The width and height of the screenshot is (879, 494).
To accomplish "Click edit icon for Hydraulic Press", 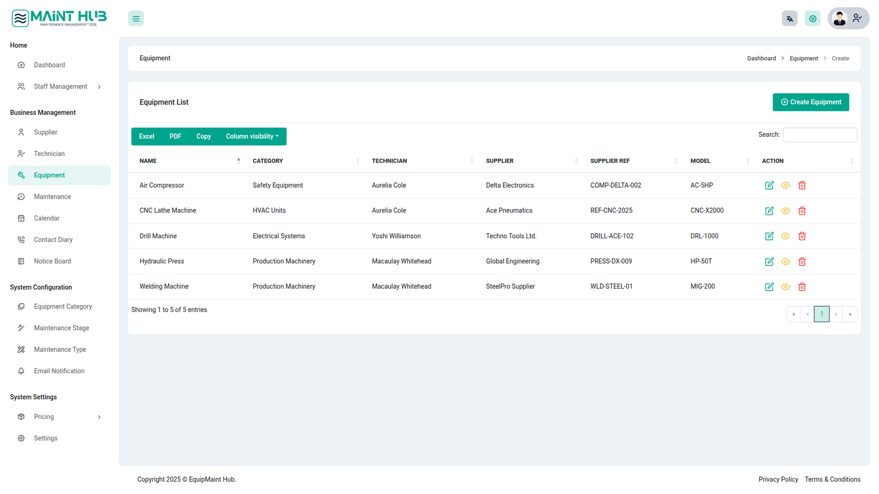I will point(769,262).
